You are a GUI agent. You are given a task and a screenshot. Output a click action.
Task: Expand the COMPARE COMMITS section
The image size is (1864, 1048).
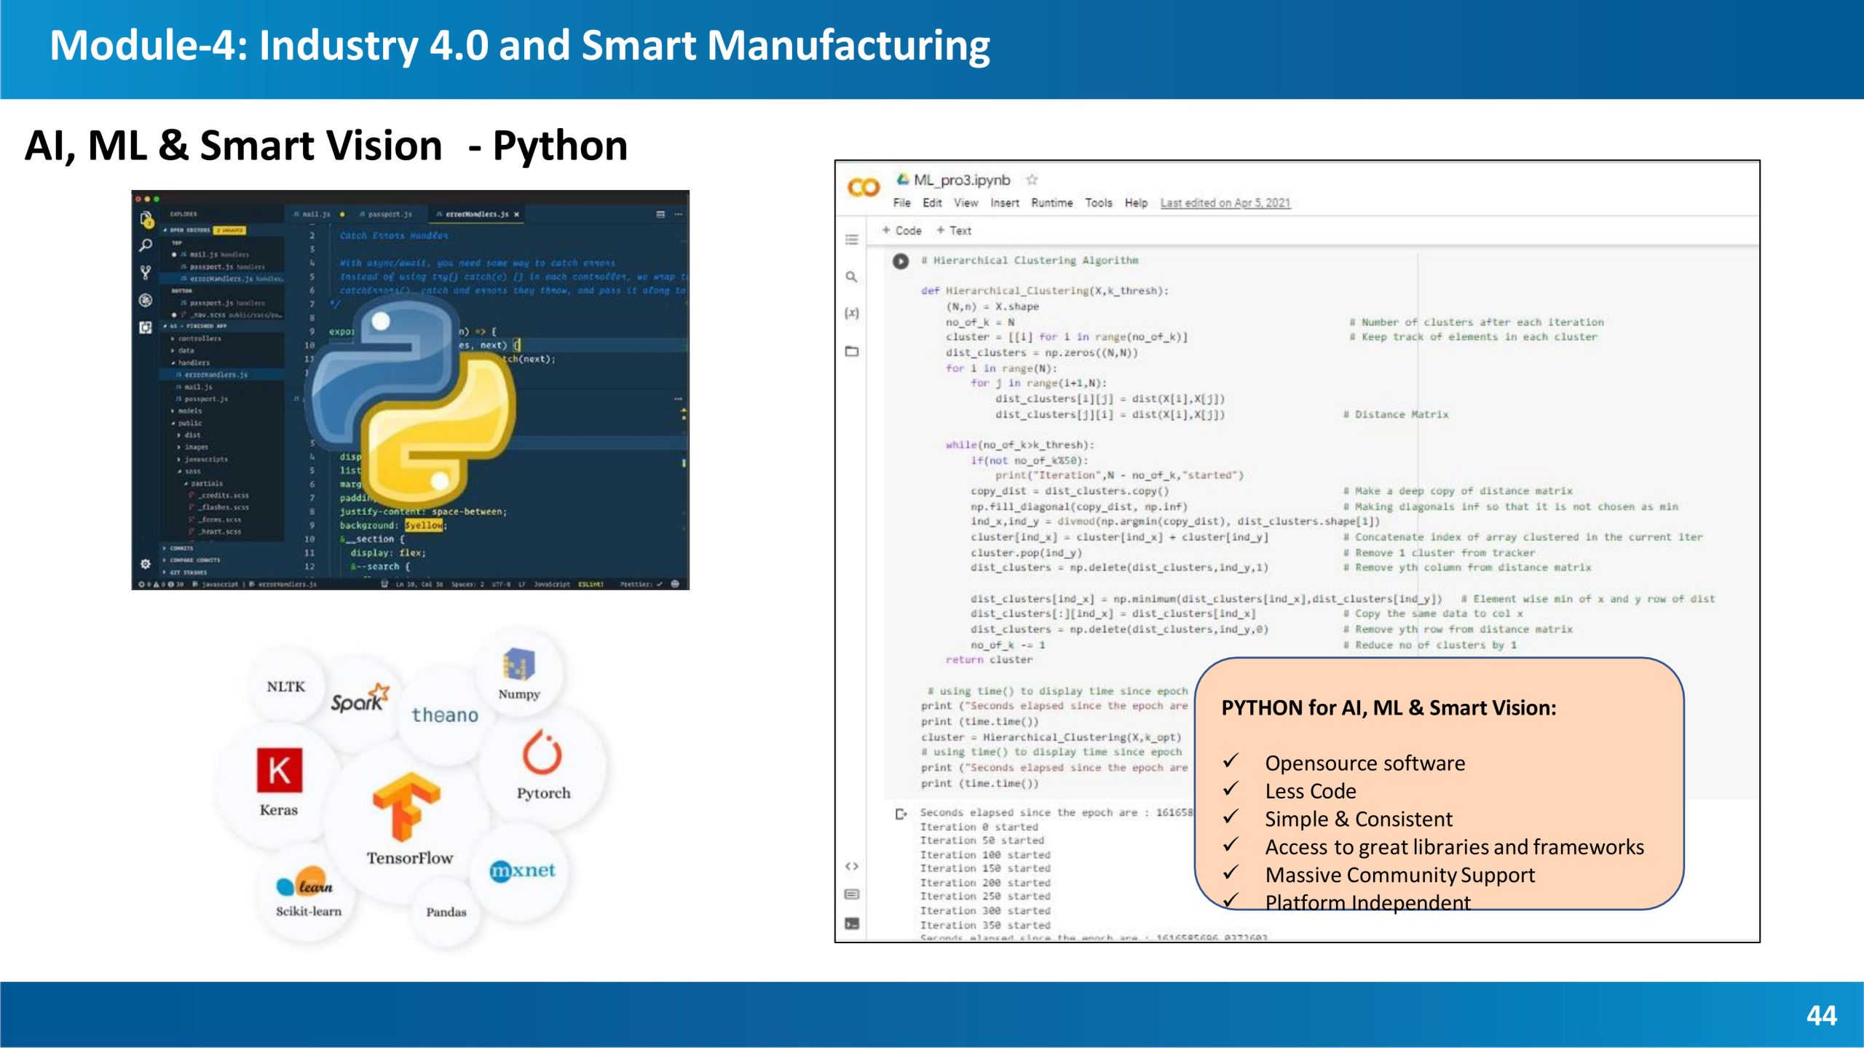tap(191, 560)
